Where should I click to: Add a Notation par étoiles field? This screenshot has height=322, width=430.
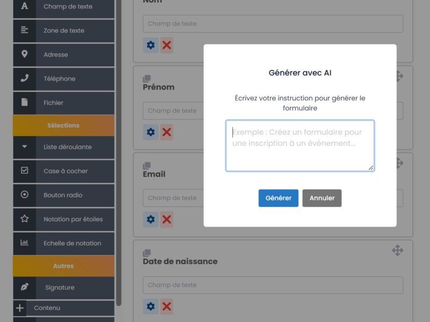pos(64,219)
